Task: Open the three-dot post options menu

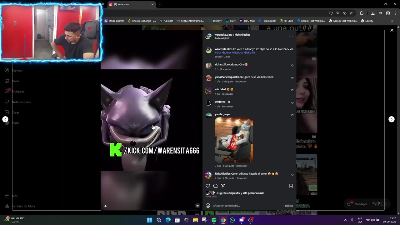Action: coord(291,36)
